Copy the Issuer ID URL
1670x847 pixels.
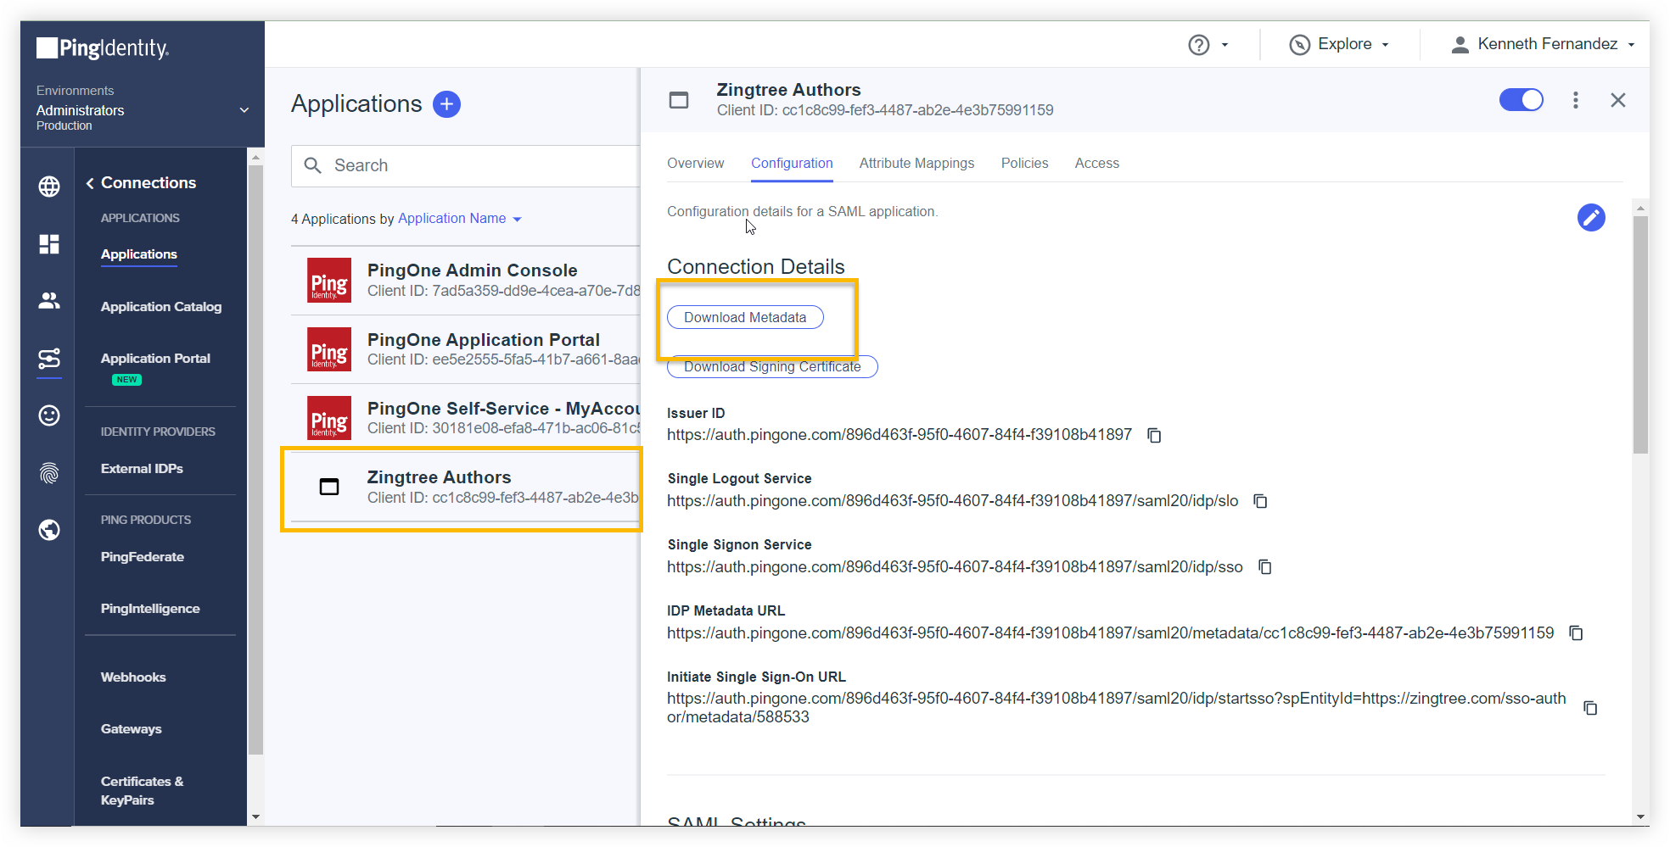(1154, 435)
